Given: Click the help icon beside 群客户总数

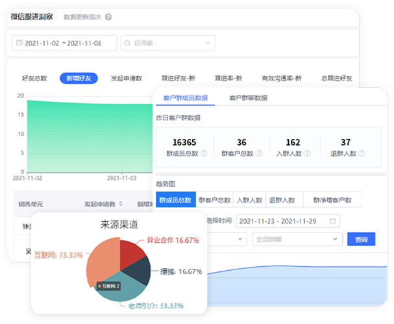Looking at the screenshot, I should (259, 153).
